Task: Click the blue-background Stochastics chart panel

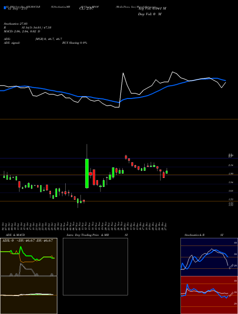Action: (209, 257)
